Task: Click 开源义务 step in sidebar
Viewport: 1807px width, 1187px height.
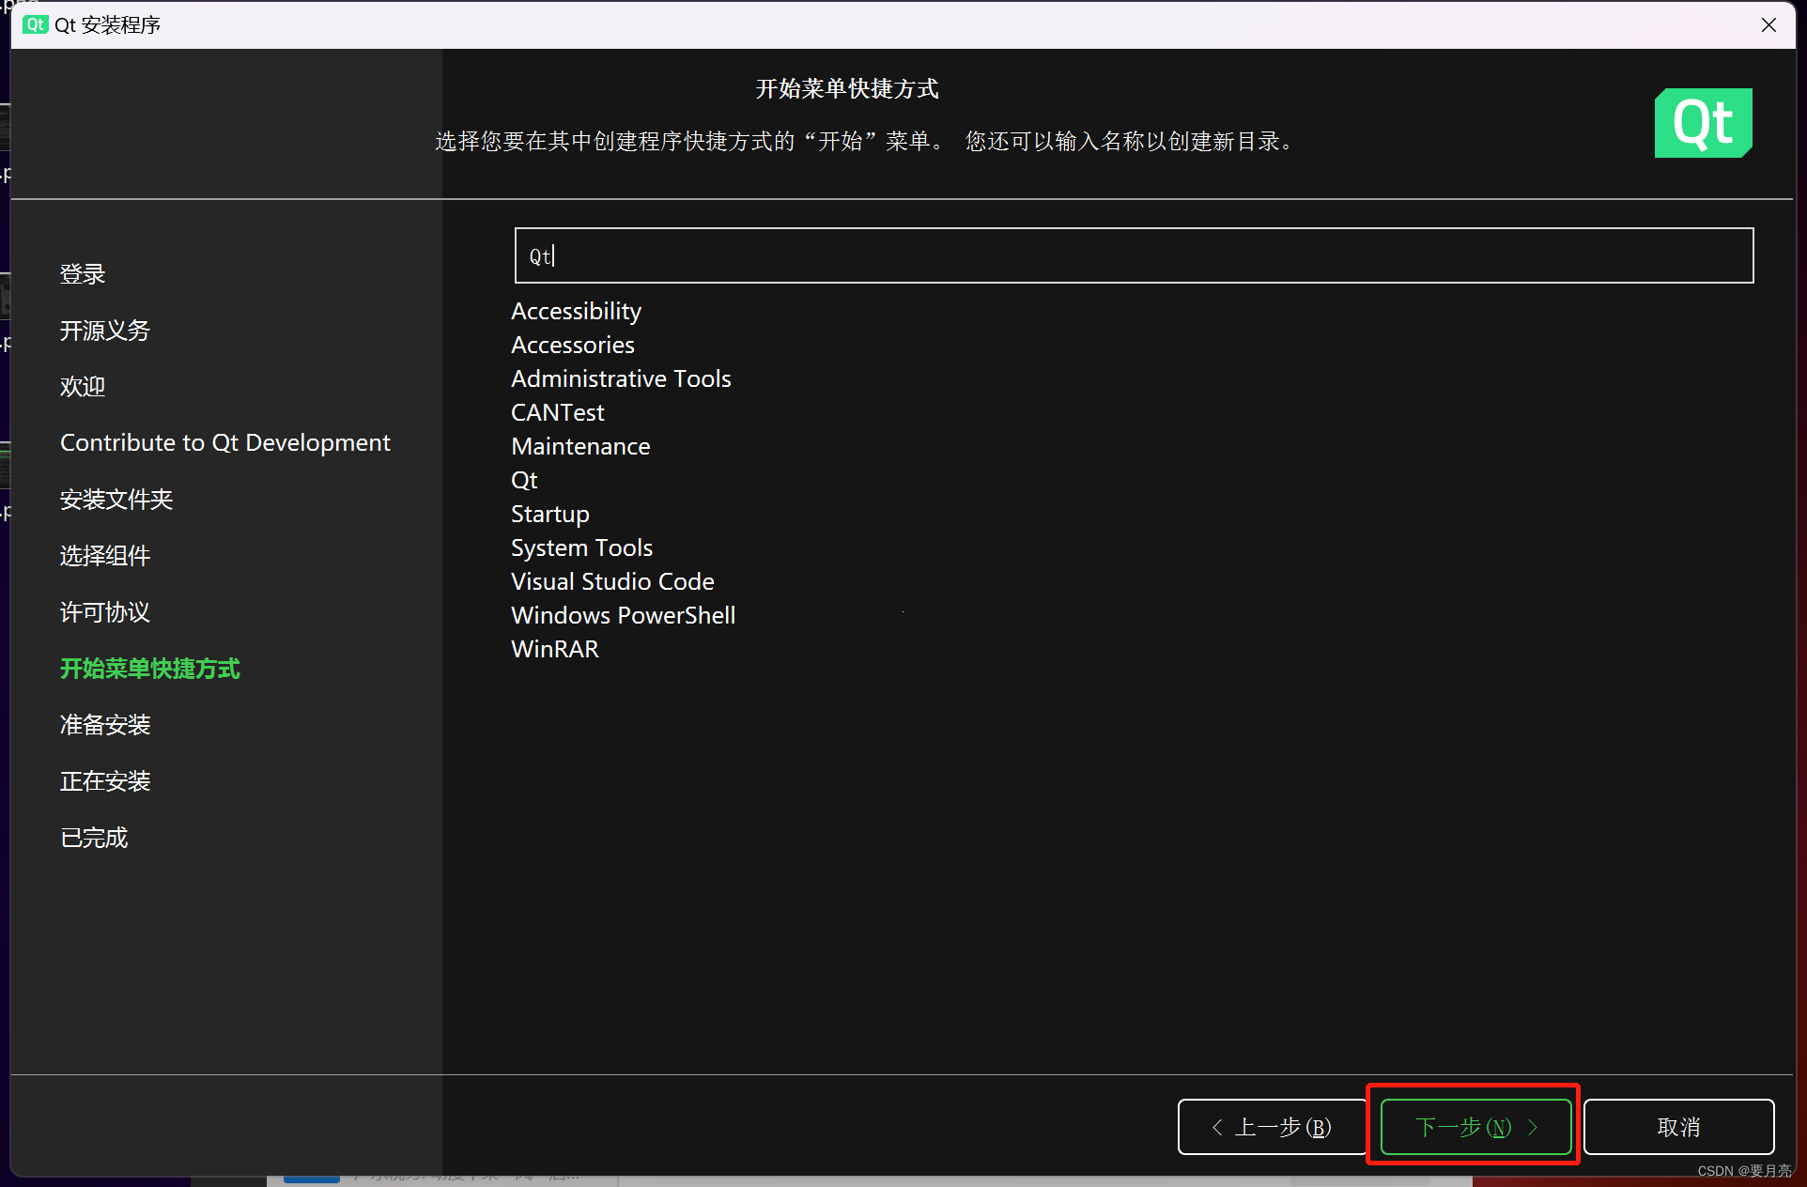Action: 105,331
